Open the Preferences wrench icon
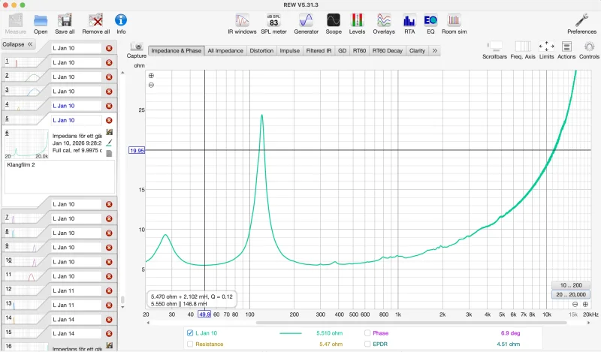Screen dimensions: 601x352 (x=581, y=23)
